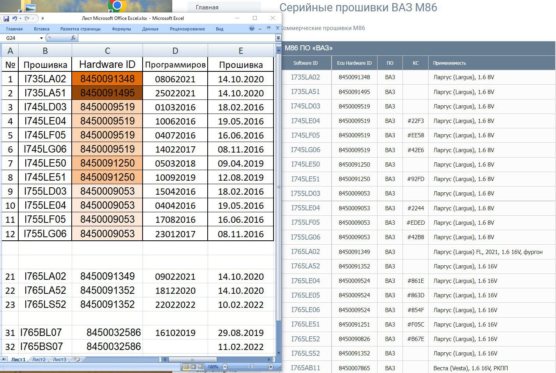
Task: Click the Name Box showing G24
Action: (20, 38)
